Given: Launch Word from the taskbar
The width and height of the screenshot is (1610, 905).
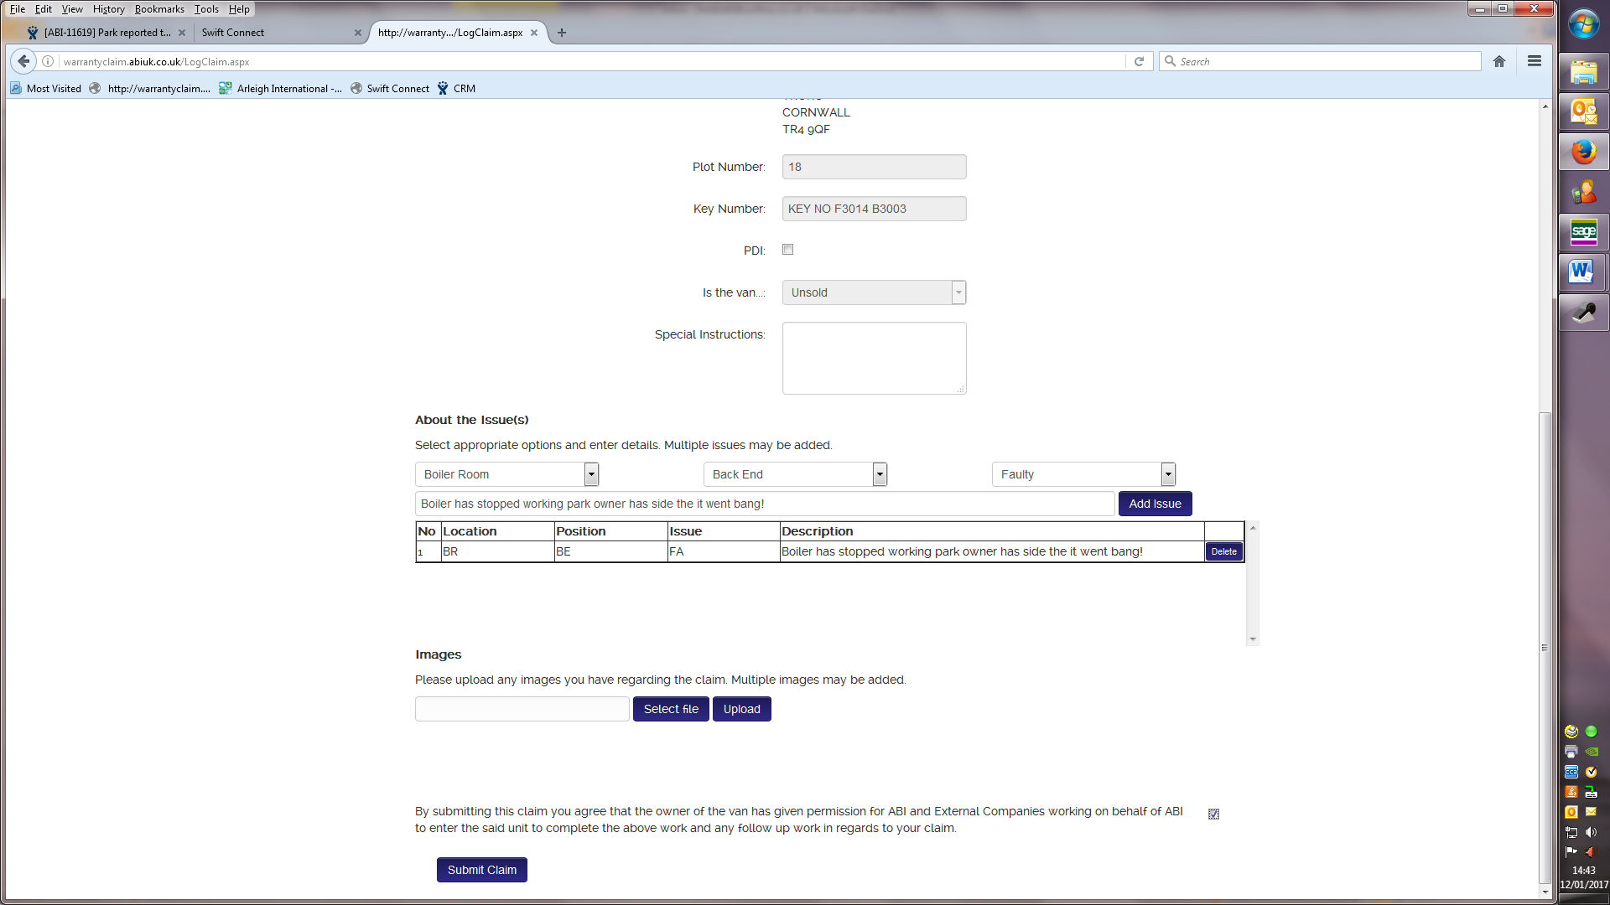Looking at the screenshot, I should (1582, 271).
